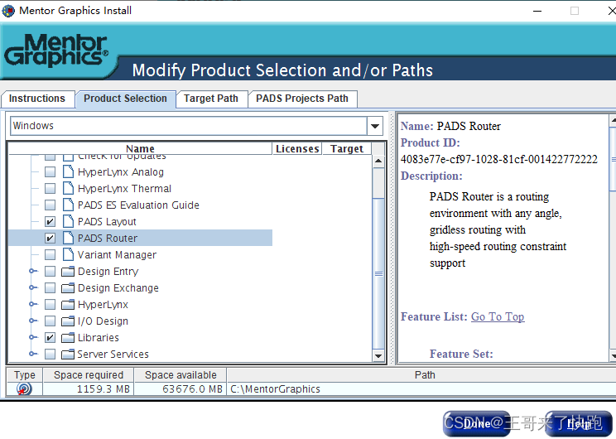The height and width of the screenshot is (439, 616).
Task: Click the HyperLynx Thermal document icon
Action: [x=69, y=188]
